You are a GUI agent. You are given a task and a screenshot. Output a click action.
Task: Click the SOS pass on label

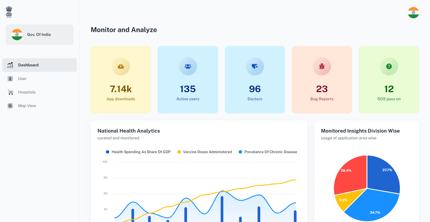click(x=389, y=99)
